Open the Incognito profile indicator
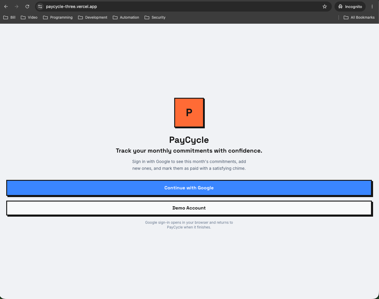 tap(350, 7)
